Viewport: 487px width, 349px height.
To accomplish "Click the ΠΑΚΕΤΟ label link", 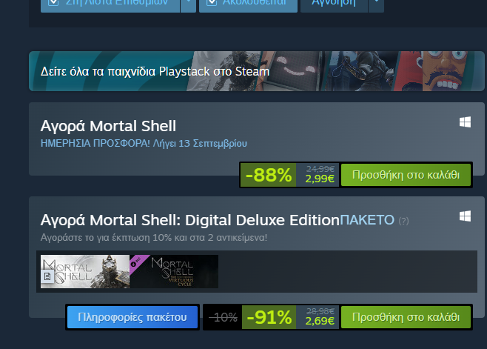I will (367, 220).
